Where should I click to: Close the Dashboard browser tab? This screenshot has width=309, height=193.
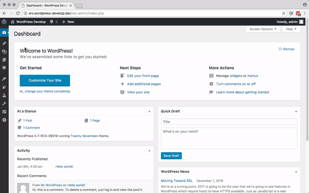tap(71, 6)
